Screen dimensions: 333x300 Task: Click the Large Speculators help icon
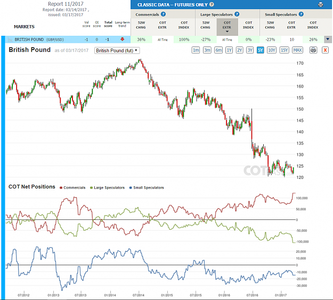(237, 14)
